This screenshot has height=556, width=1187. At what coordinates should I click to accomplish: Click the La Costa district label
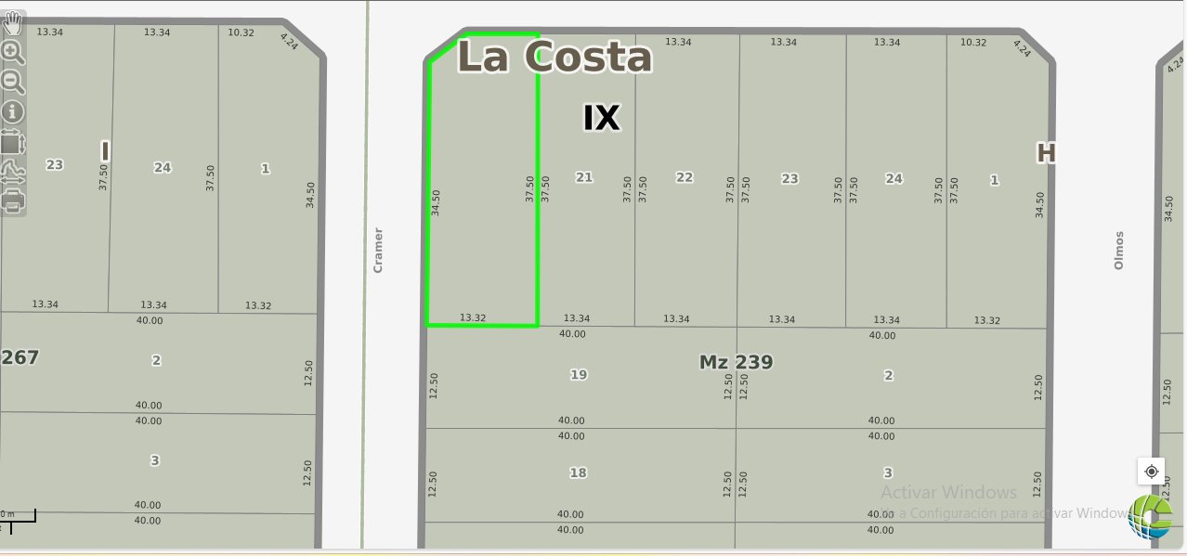[x=554, y=58]
